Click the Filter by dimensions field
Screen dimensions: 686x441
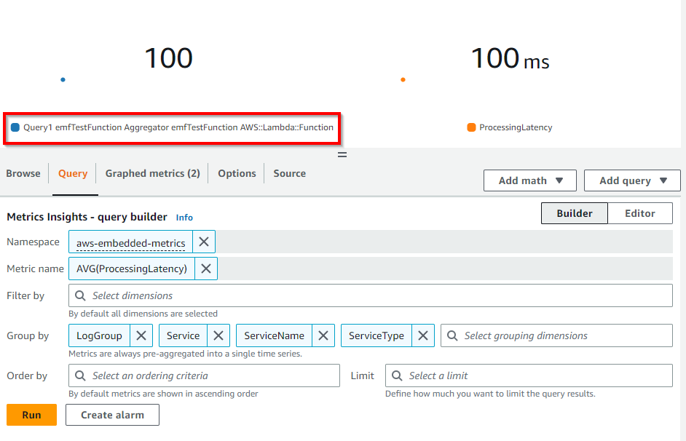(371, 295)
